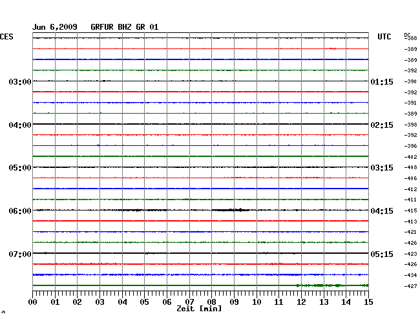Click minute label 07 on the time axis
The height and width of the screenshot is (319, 420).
[189, 302]
